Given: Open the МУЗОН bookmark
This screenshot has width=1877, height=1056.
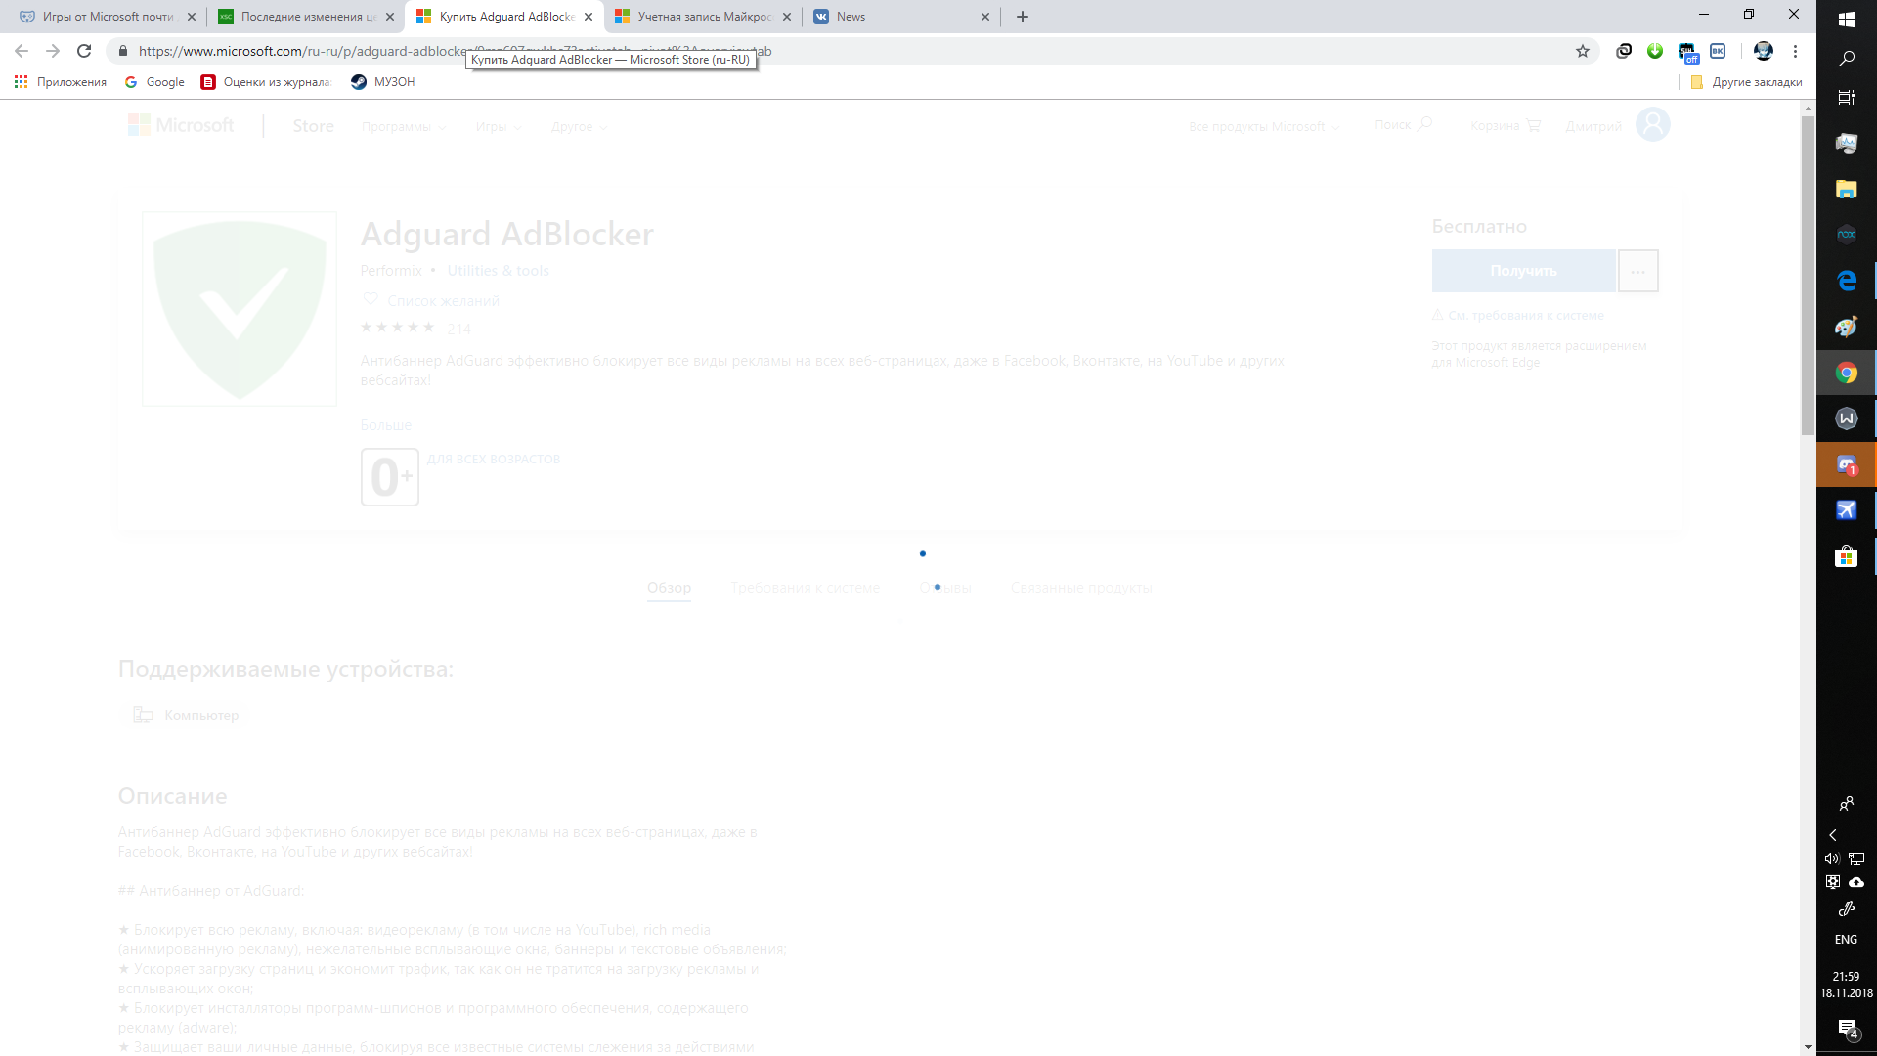Looking at the screenshot, I should (383, 82).
